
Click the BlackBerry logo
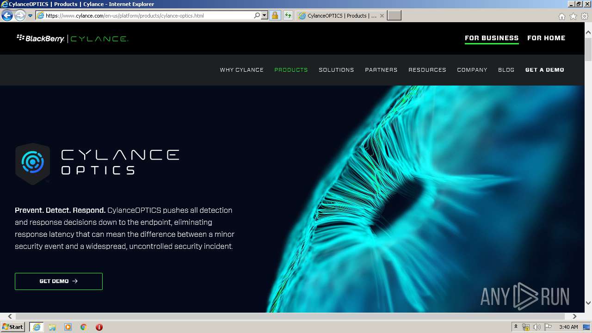pyautogui.click(x=41, y=38)
